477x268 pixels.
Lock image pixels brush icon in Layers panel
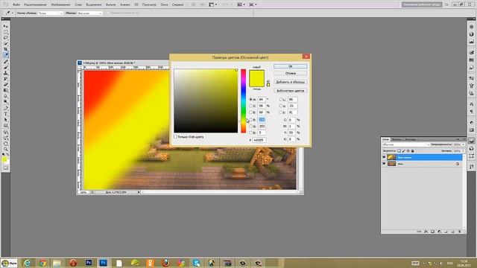pyautogui.click(x=404, y=150)
